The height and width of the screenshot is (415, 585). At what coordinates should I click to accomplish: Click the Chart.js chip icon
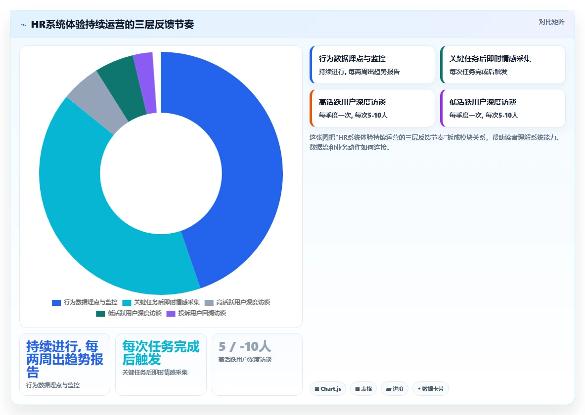[317, 389]
